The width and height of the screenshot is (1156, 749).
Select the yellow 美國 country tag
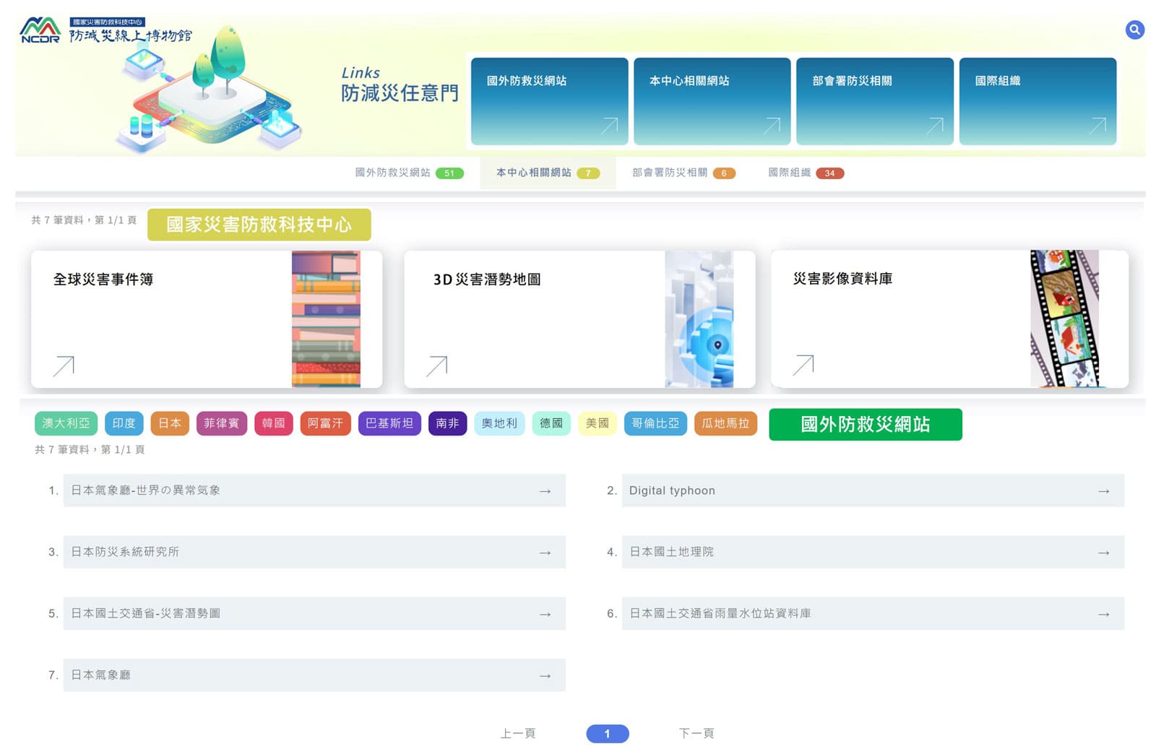[x=597, y=423]
